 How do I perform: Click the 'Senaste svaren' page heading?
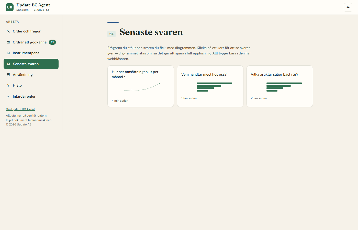(x=151, y=32)
